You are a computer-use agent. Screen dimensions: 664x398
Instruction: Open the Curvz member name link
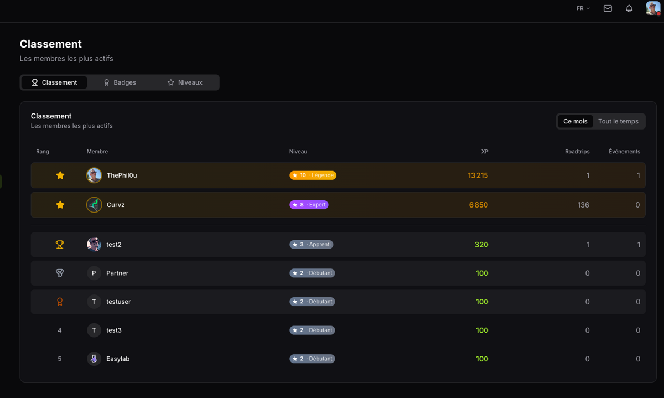tap(116, 205)
